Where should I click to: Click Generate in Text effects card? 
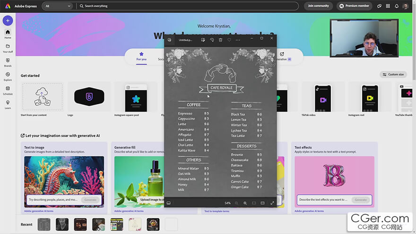click(x=361, y=199)
